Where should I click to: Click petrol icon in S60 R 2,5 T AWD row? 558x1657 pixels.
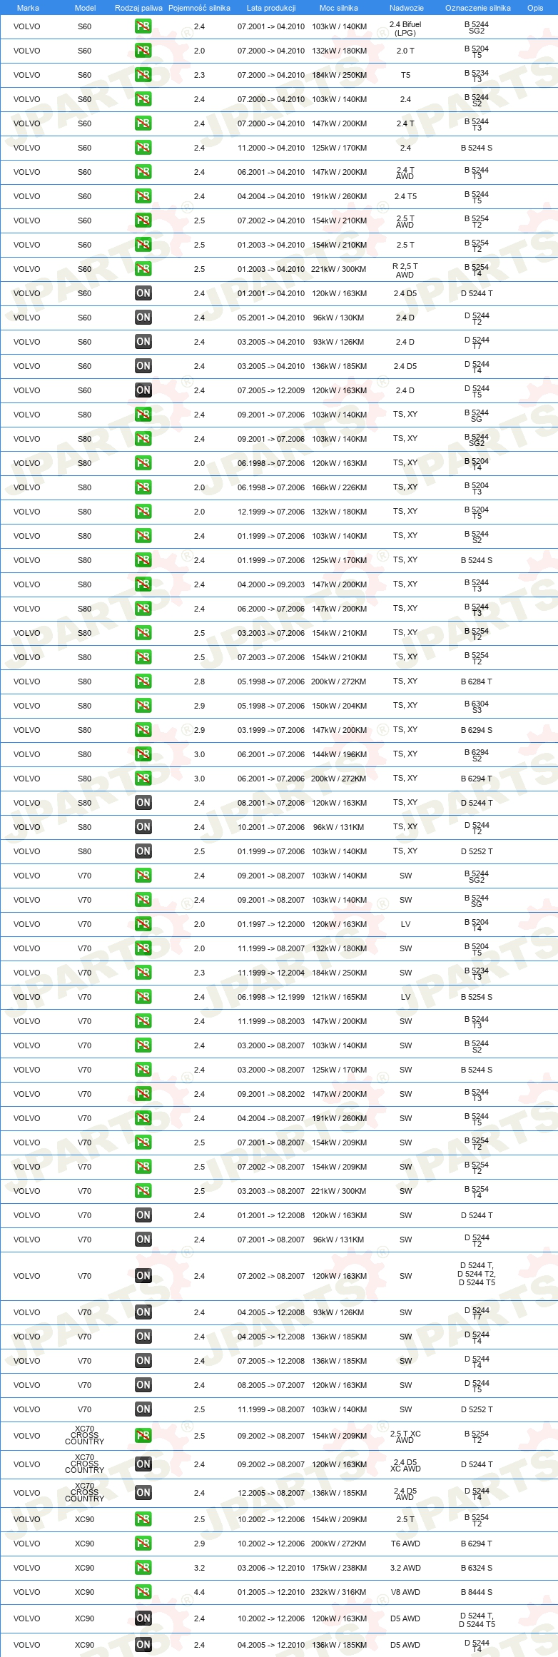(x=143, y=269)
